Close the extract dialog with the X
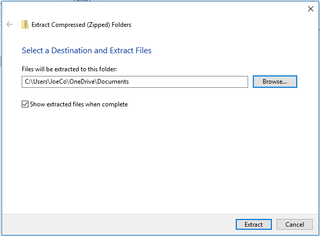 [310, 9]
